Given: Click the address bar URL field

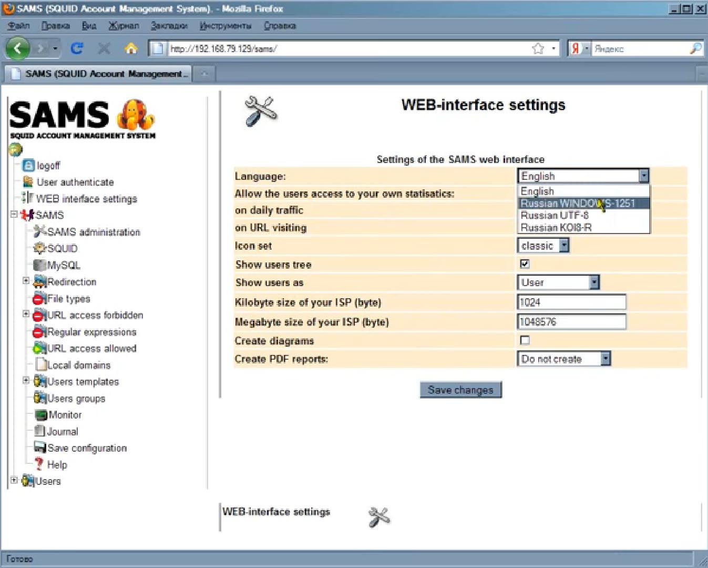Looking at the screenshot, I should (349, 48).
